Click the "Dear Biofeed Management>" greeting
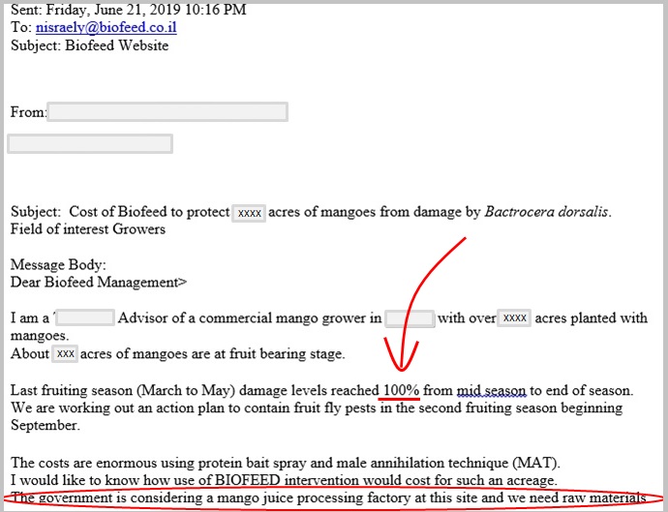668x512 pixels. click(98, 283)
